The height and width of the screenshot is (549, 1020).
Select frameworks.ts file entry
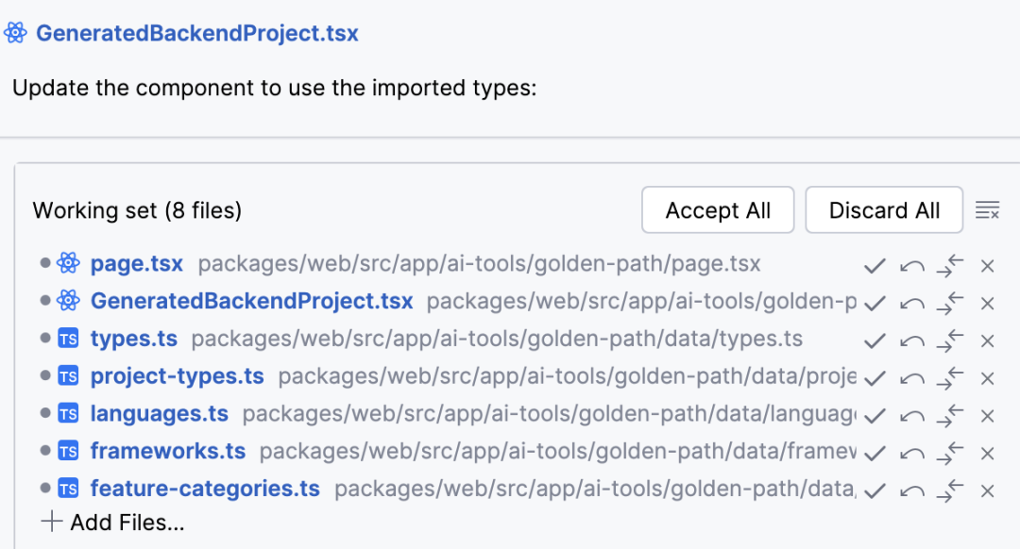167,452
